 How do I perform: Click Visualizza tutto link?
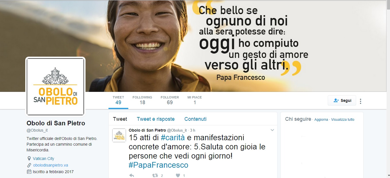tap(343, 120)
